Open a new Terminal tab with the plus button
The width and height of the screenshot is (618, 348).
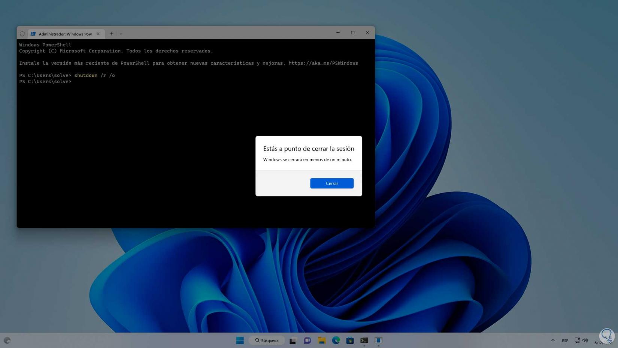click(111, 34)
